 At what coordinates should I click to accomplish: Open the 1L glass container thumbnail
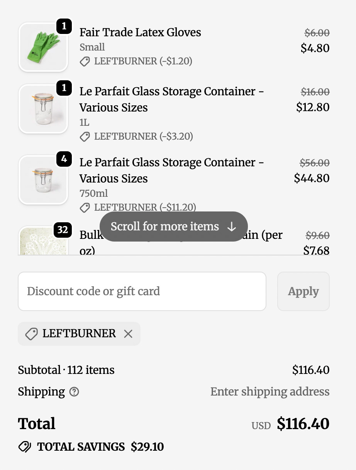click(x=43, y=109)
